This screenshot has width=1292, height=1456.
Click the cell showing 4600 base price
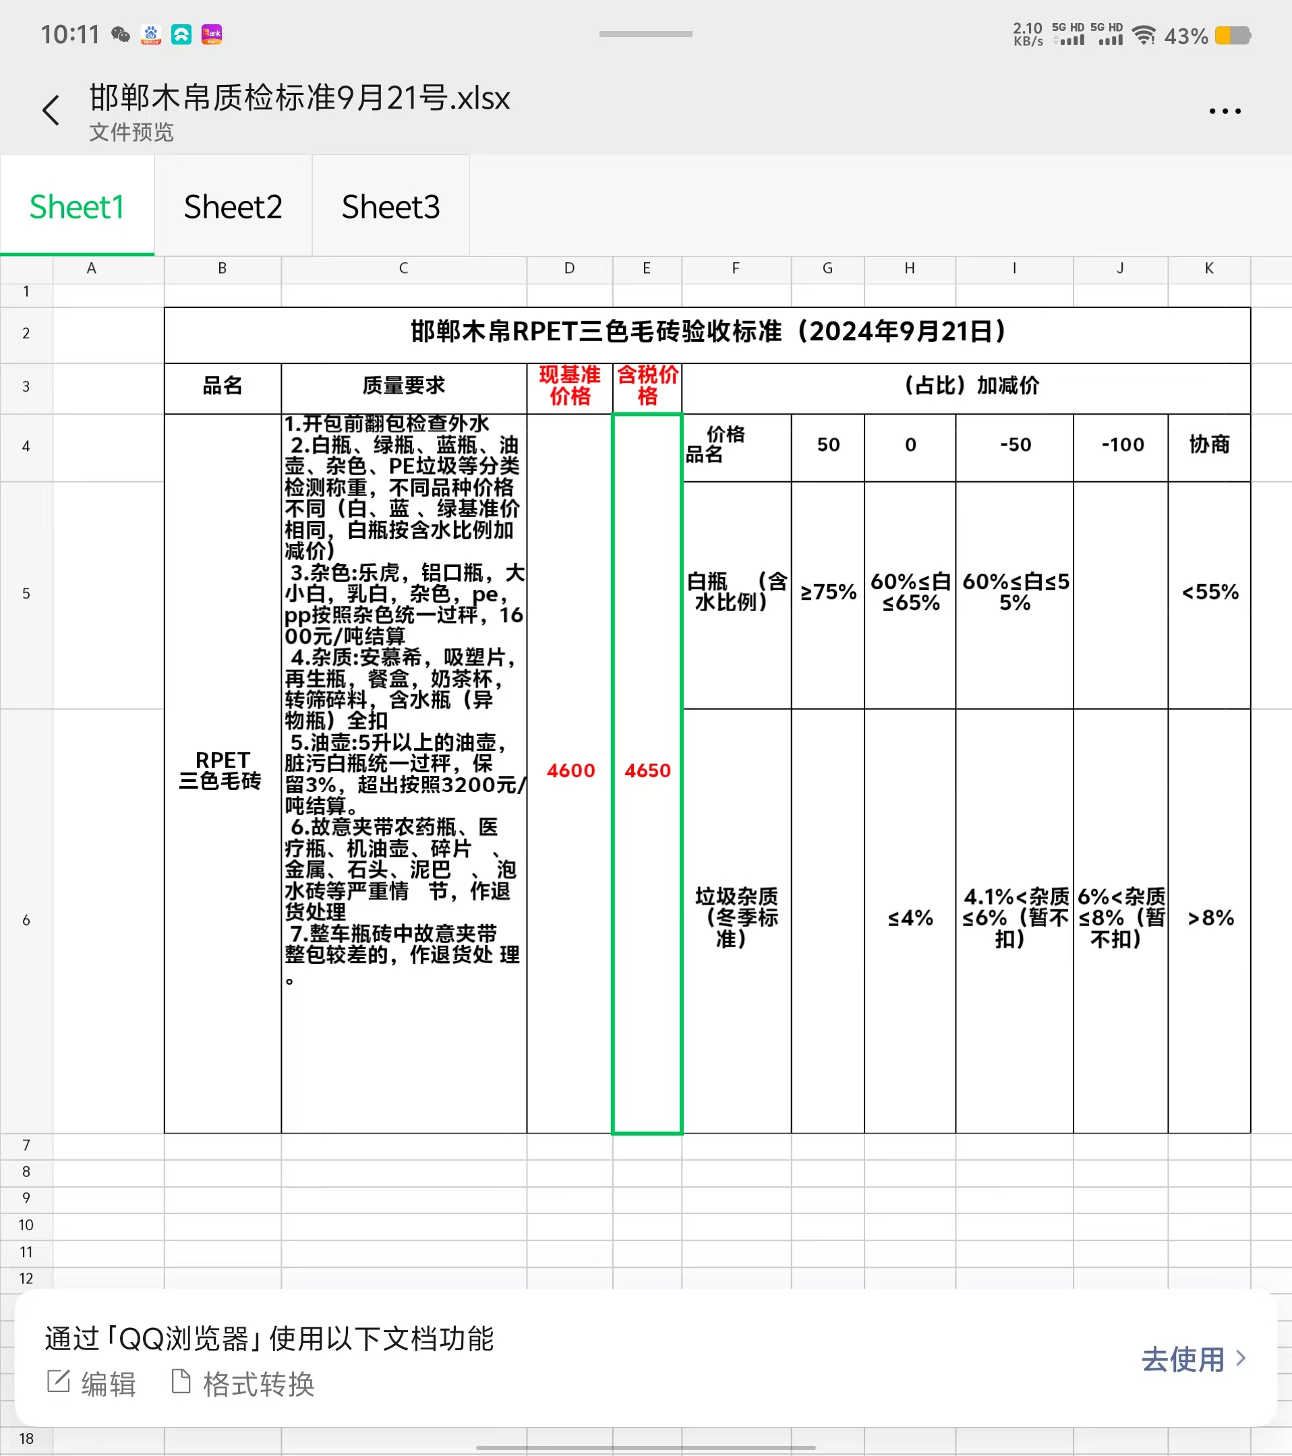tap(570, 770)
